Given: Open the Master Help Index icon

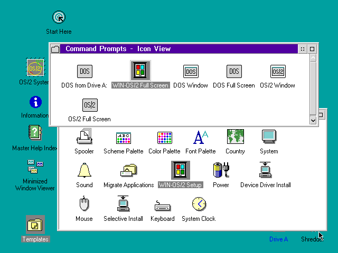Looking at the screenshot, I should click(x=35, y=132).
